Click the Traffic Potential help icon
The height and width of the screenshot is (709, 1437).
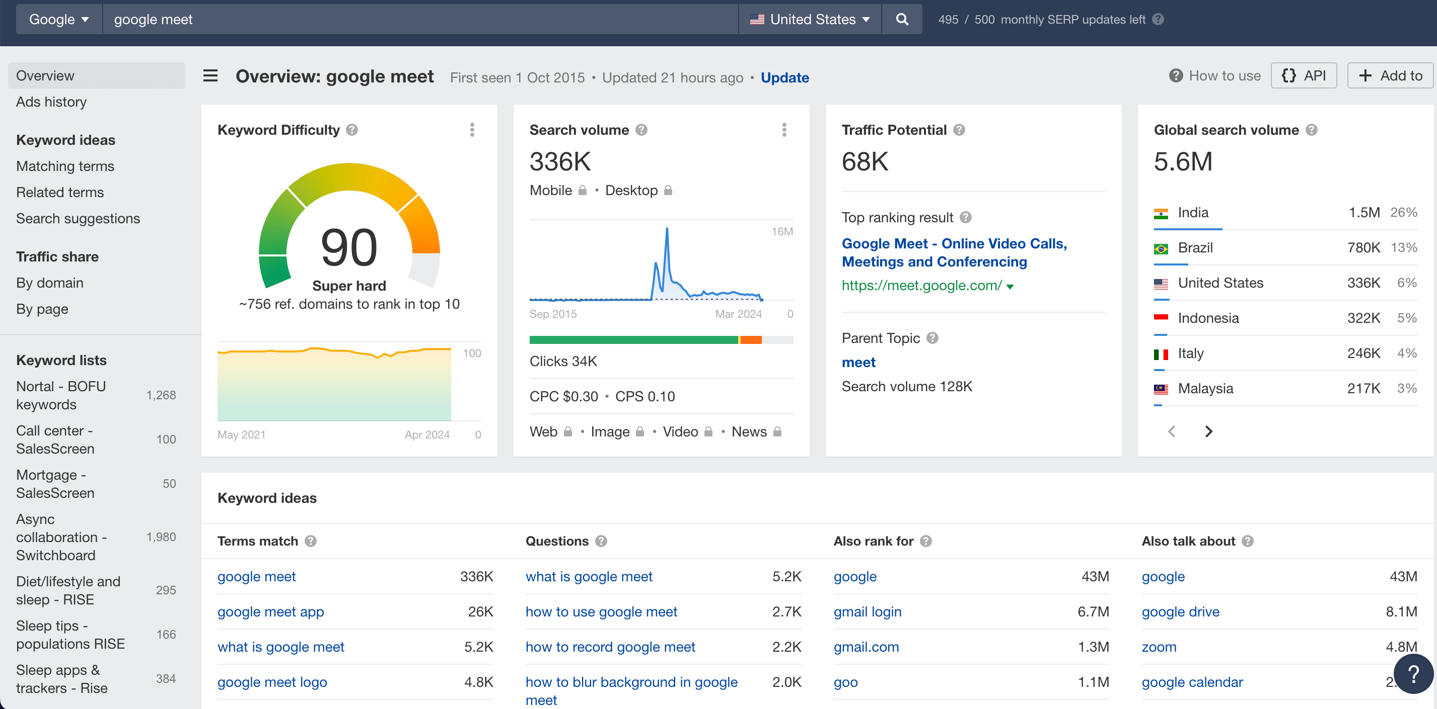coord(959,130)
